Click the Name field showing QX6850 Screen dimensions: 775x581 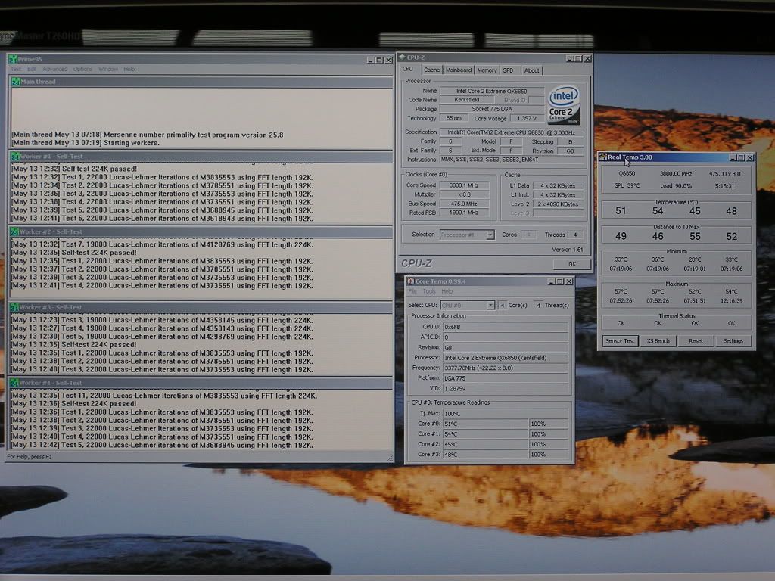pos(491,91)
